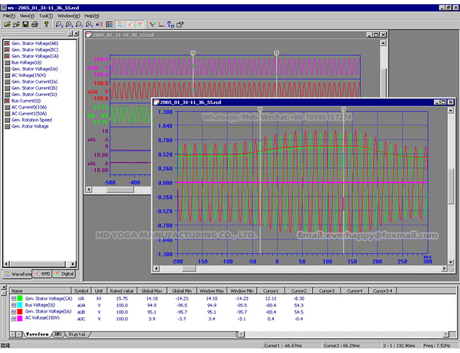Click the vector diagram toolbar icon
460x353 pixels.
152,24
